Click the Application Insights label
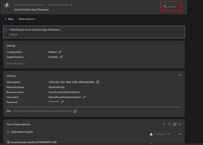The height and width of the screenshot is (145, 203). 22,132
